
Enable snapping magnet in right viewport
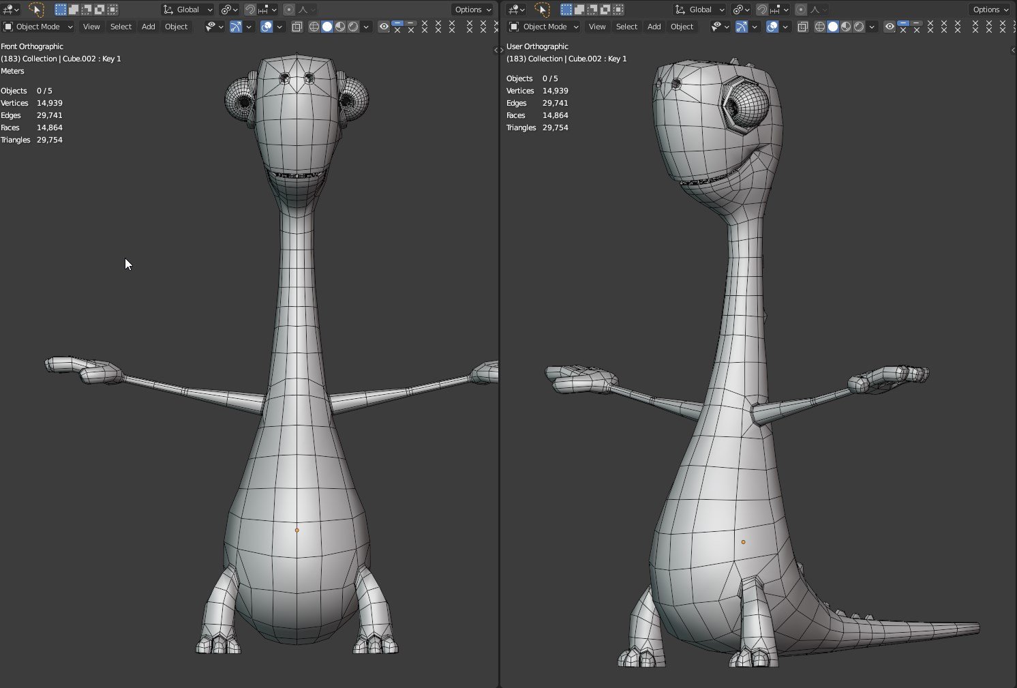point(762,10)
